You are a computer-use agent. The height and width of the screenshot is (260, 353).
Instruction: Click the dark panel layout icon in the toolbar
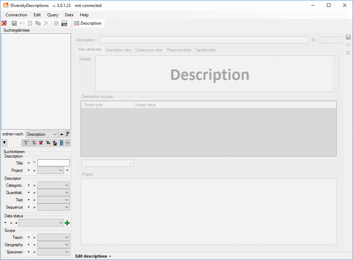click(64, 23)
